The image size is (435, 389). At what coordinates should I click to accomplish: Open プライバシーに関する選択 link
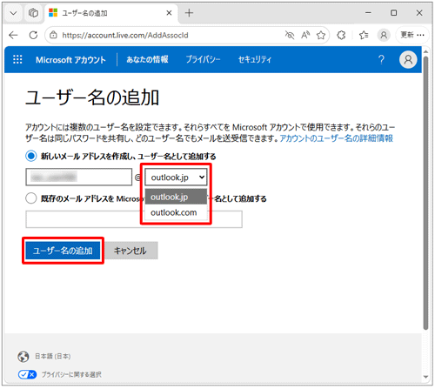[x=71, y=374]
